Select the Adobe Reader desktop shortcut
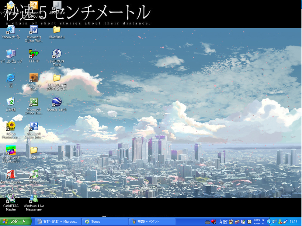The width and height of the screenshot is (302, 226). click(x=11, y=179)
